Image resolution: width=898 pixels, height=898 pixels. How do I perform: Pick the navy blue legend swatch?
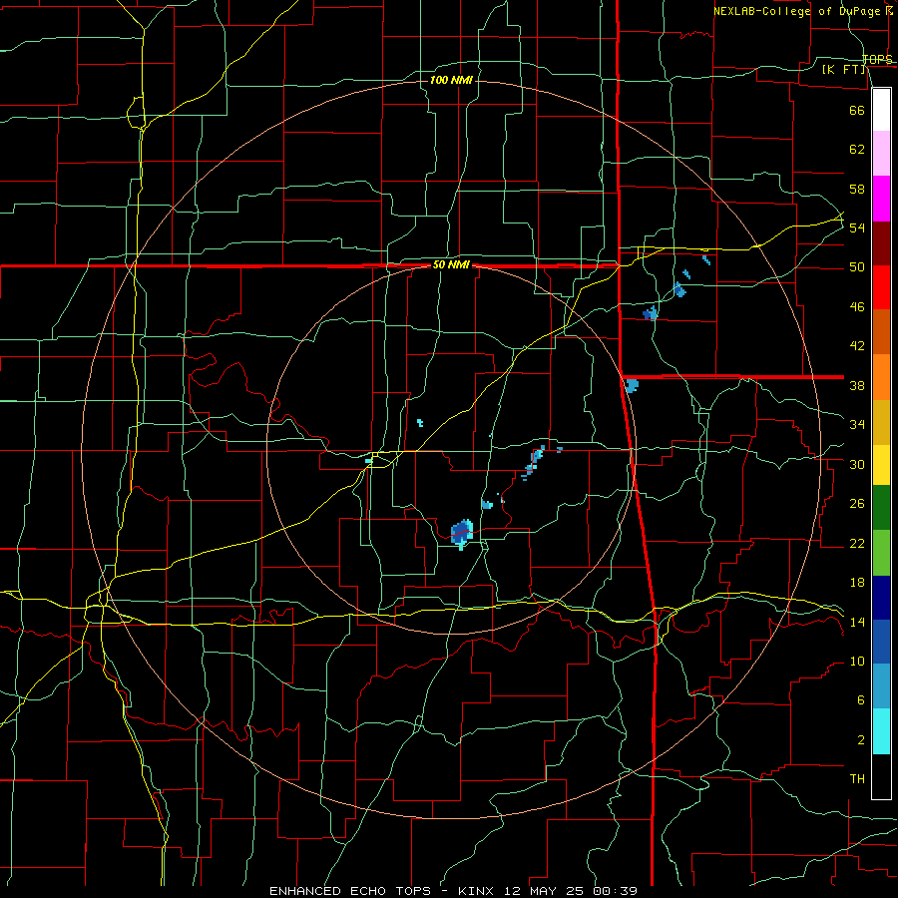881,598
